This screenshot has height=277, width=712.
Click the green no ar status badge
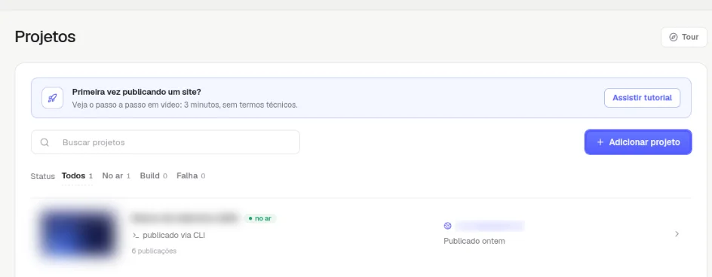pyautogui.click(x=260, y=218)
